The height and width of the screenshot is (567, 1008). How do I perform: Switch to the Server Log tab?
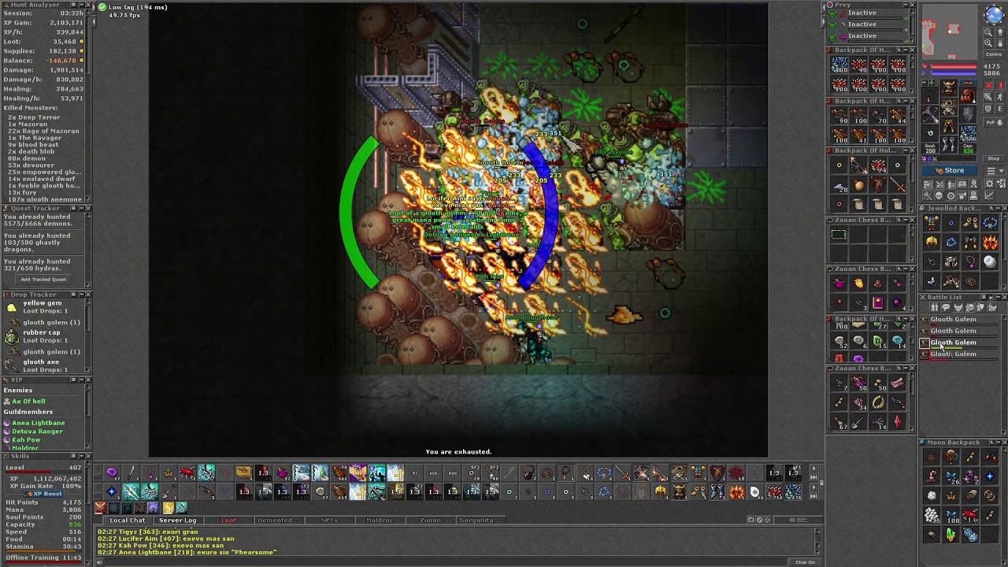[177, 520]
